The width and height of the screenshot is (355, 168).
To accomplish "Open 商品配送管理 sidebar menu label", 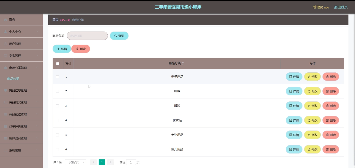I will 18,114.
